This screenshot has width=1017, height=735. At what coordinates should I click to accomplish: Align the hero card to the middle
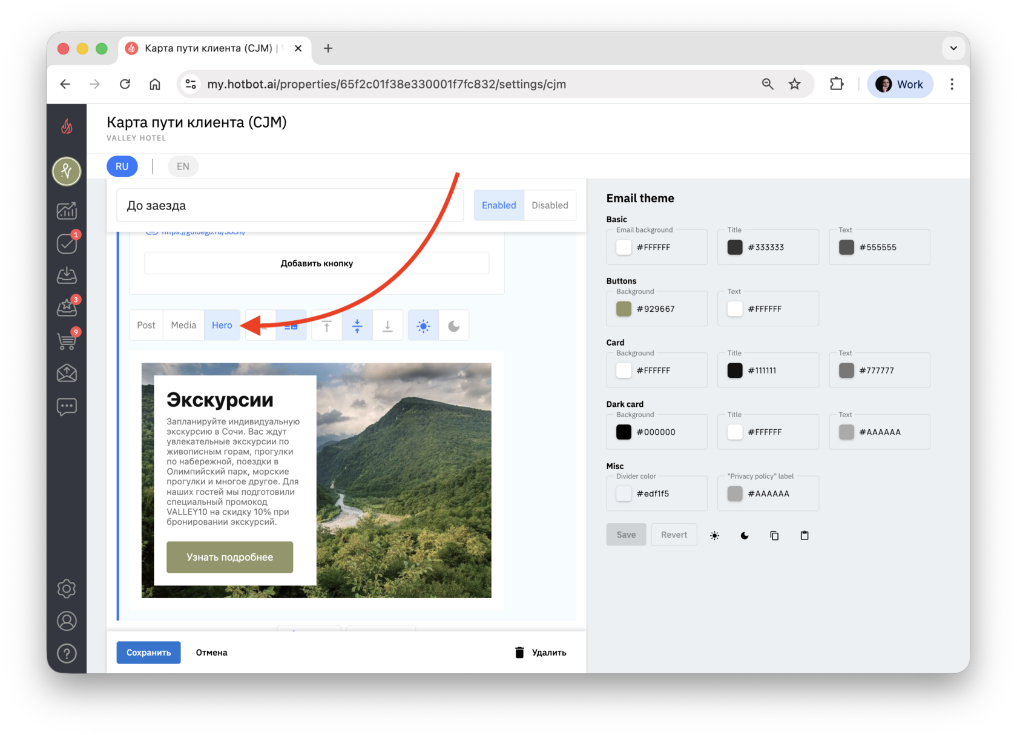click(357, 326)
